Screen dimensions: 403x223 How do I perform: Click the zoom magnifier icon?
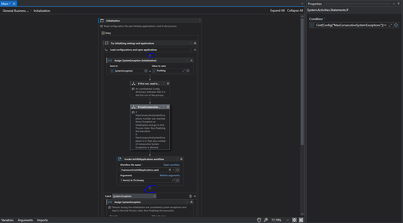[x=266, y=220]
